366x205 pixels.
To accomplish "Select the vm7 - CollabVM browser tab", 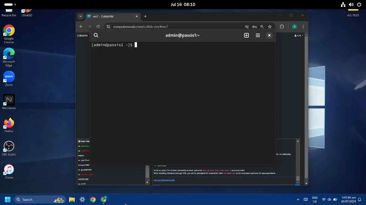I will coord(113,16).
